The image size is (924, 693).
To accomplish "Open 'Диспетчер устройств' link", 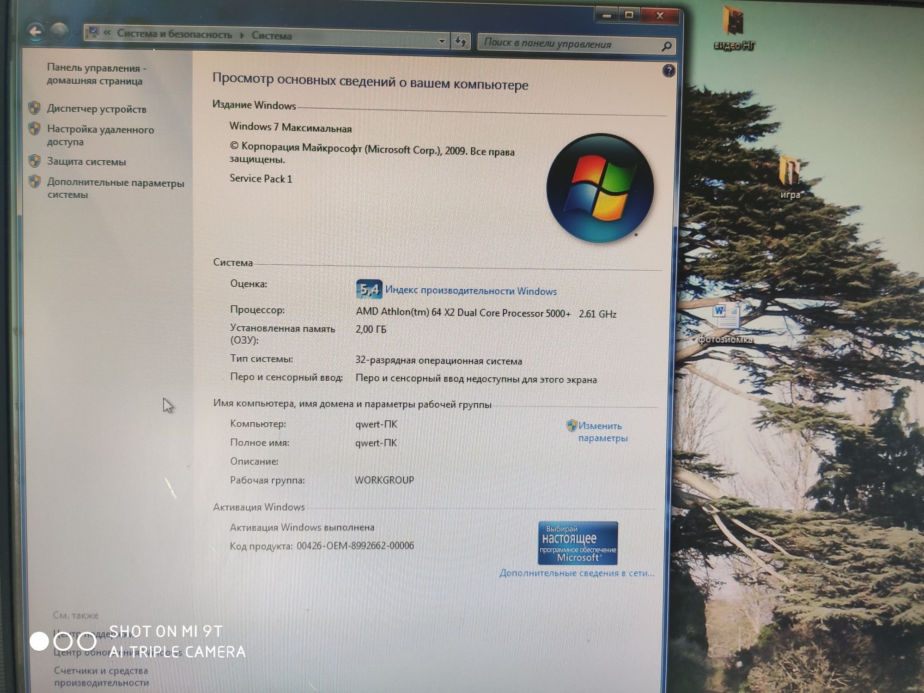I will pos(97,109).
